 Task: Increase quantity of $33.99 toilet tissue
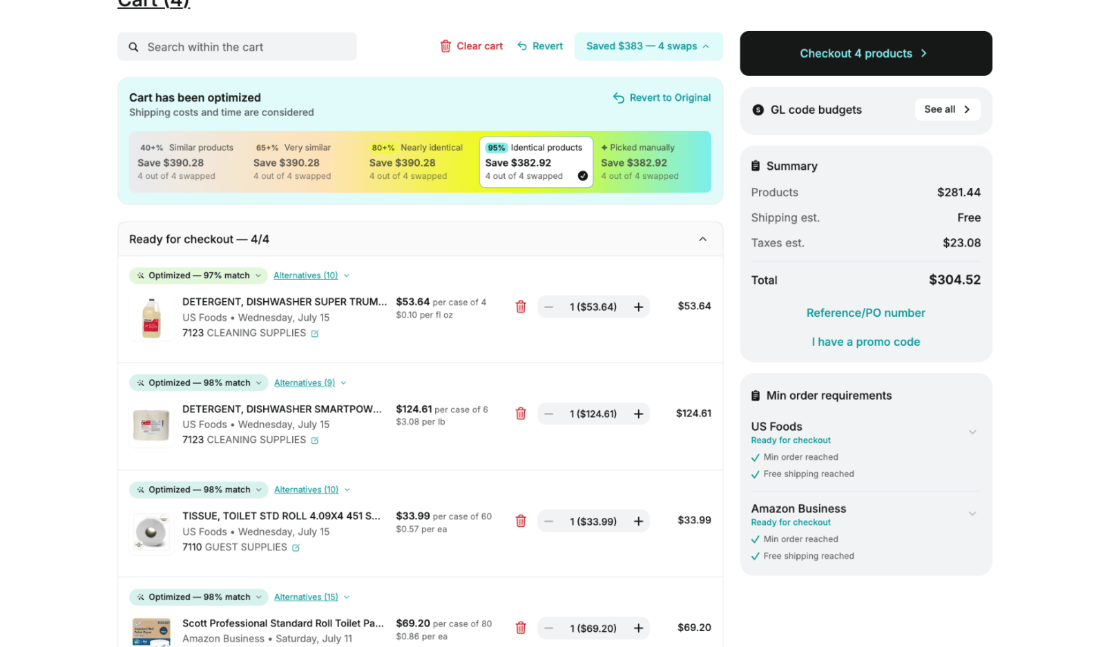pyautogui.click(x=638, y=521)
